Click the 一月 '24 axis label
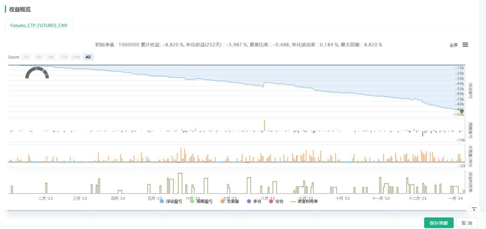Viewport: 486px width, 229px height. (x=455, y=198)
